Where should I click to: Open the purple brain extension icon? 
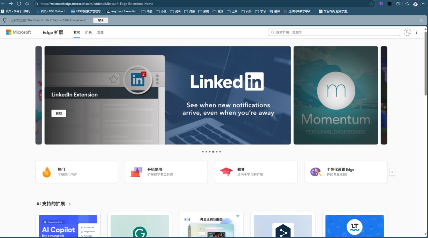click(381, 4)
